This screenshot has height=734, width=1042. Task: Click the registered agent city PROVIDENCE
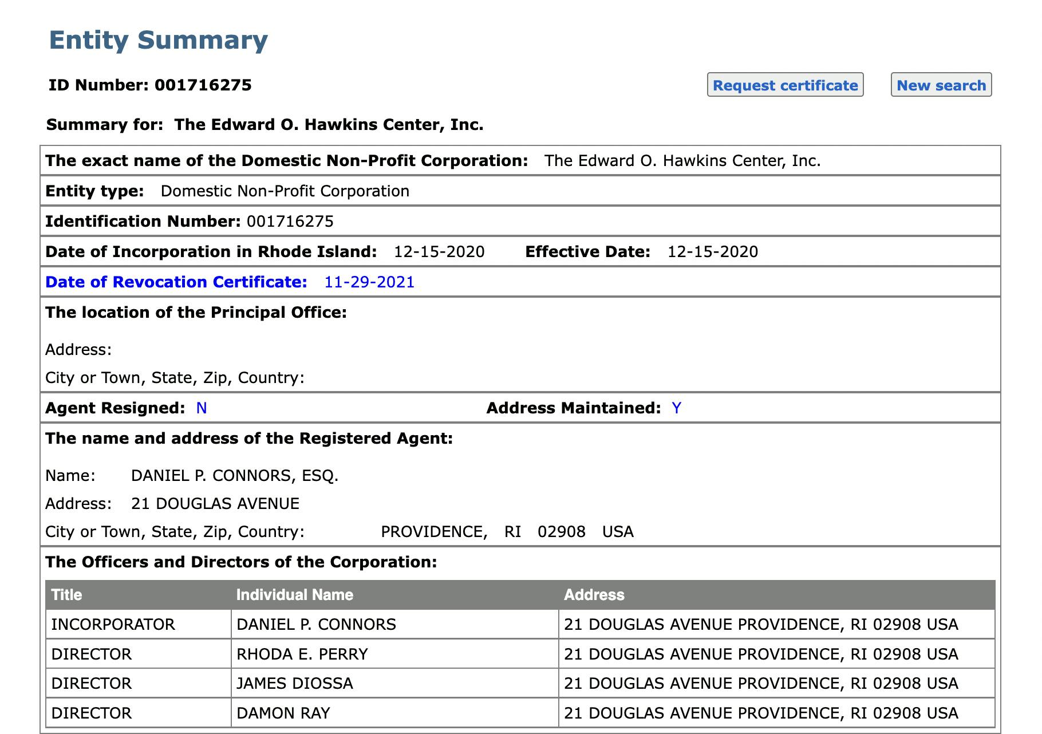pyautogui.click(x=433, y=532)
